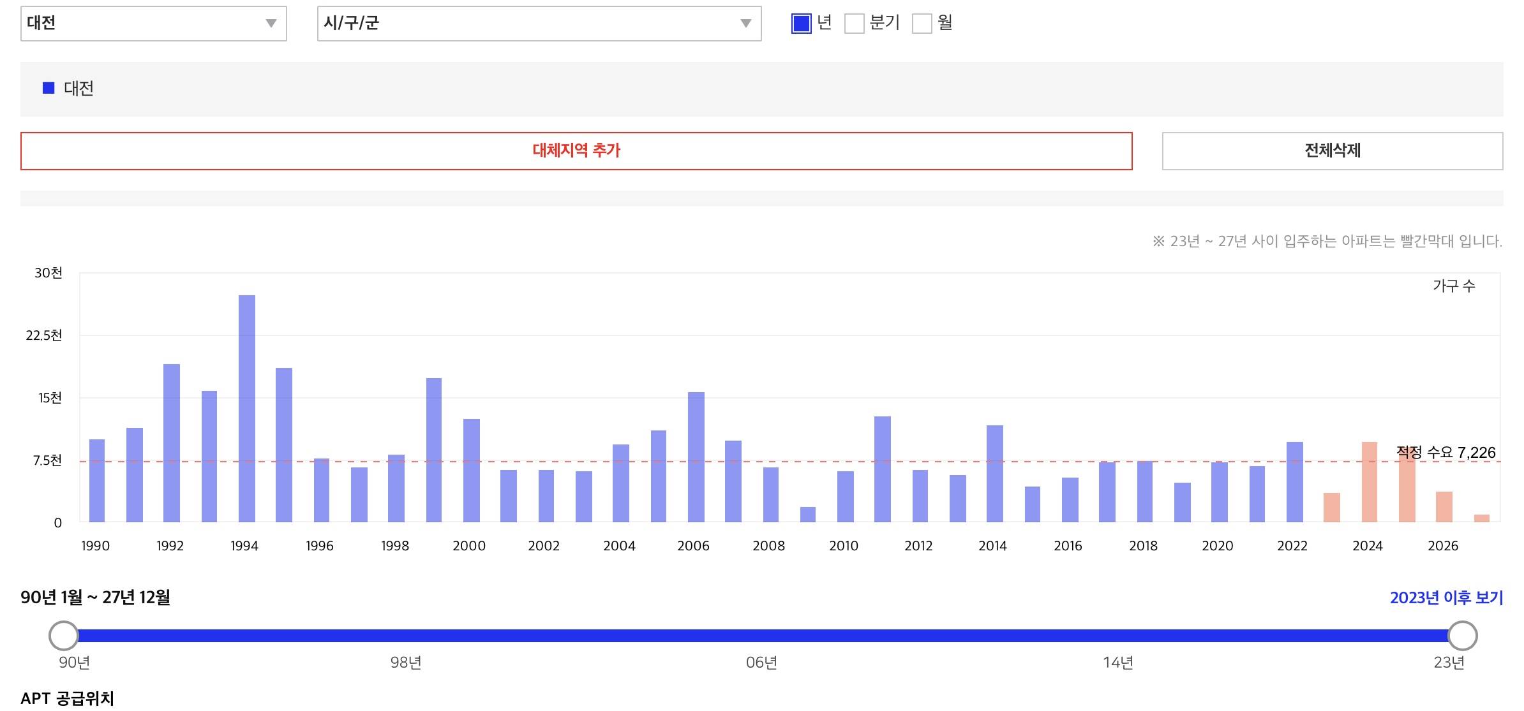Screen dimensions: 1524x711
Task: Click the arrow on the 시/구/군 combo box
Action: pos(745,24)
